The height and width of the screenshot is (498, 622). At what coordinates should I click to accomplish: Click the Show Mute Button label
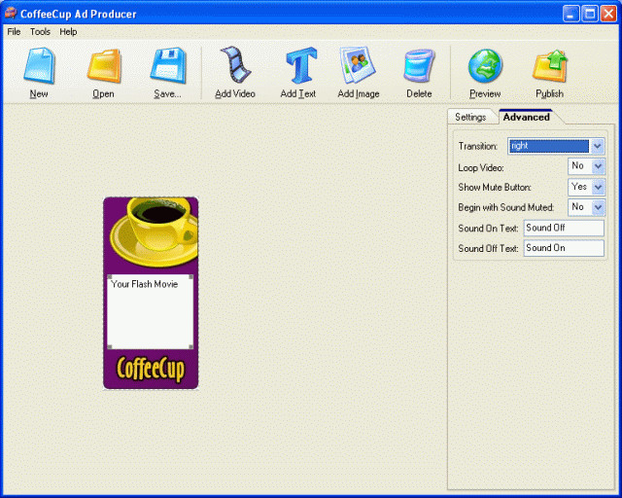[495, 187]
